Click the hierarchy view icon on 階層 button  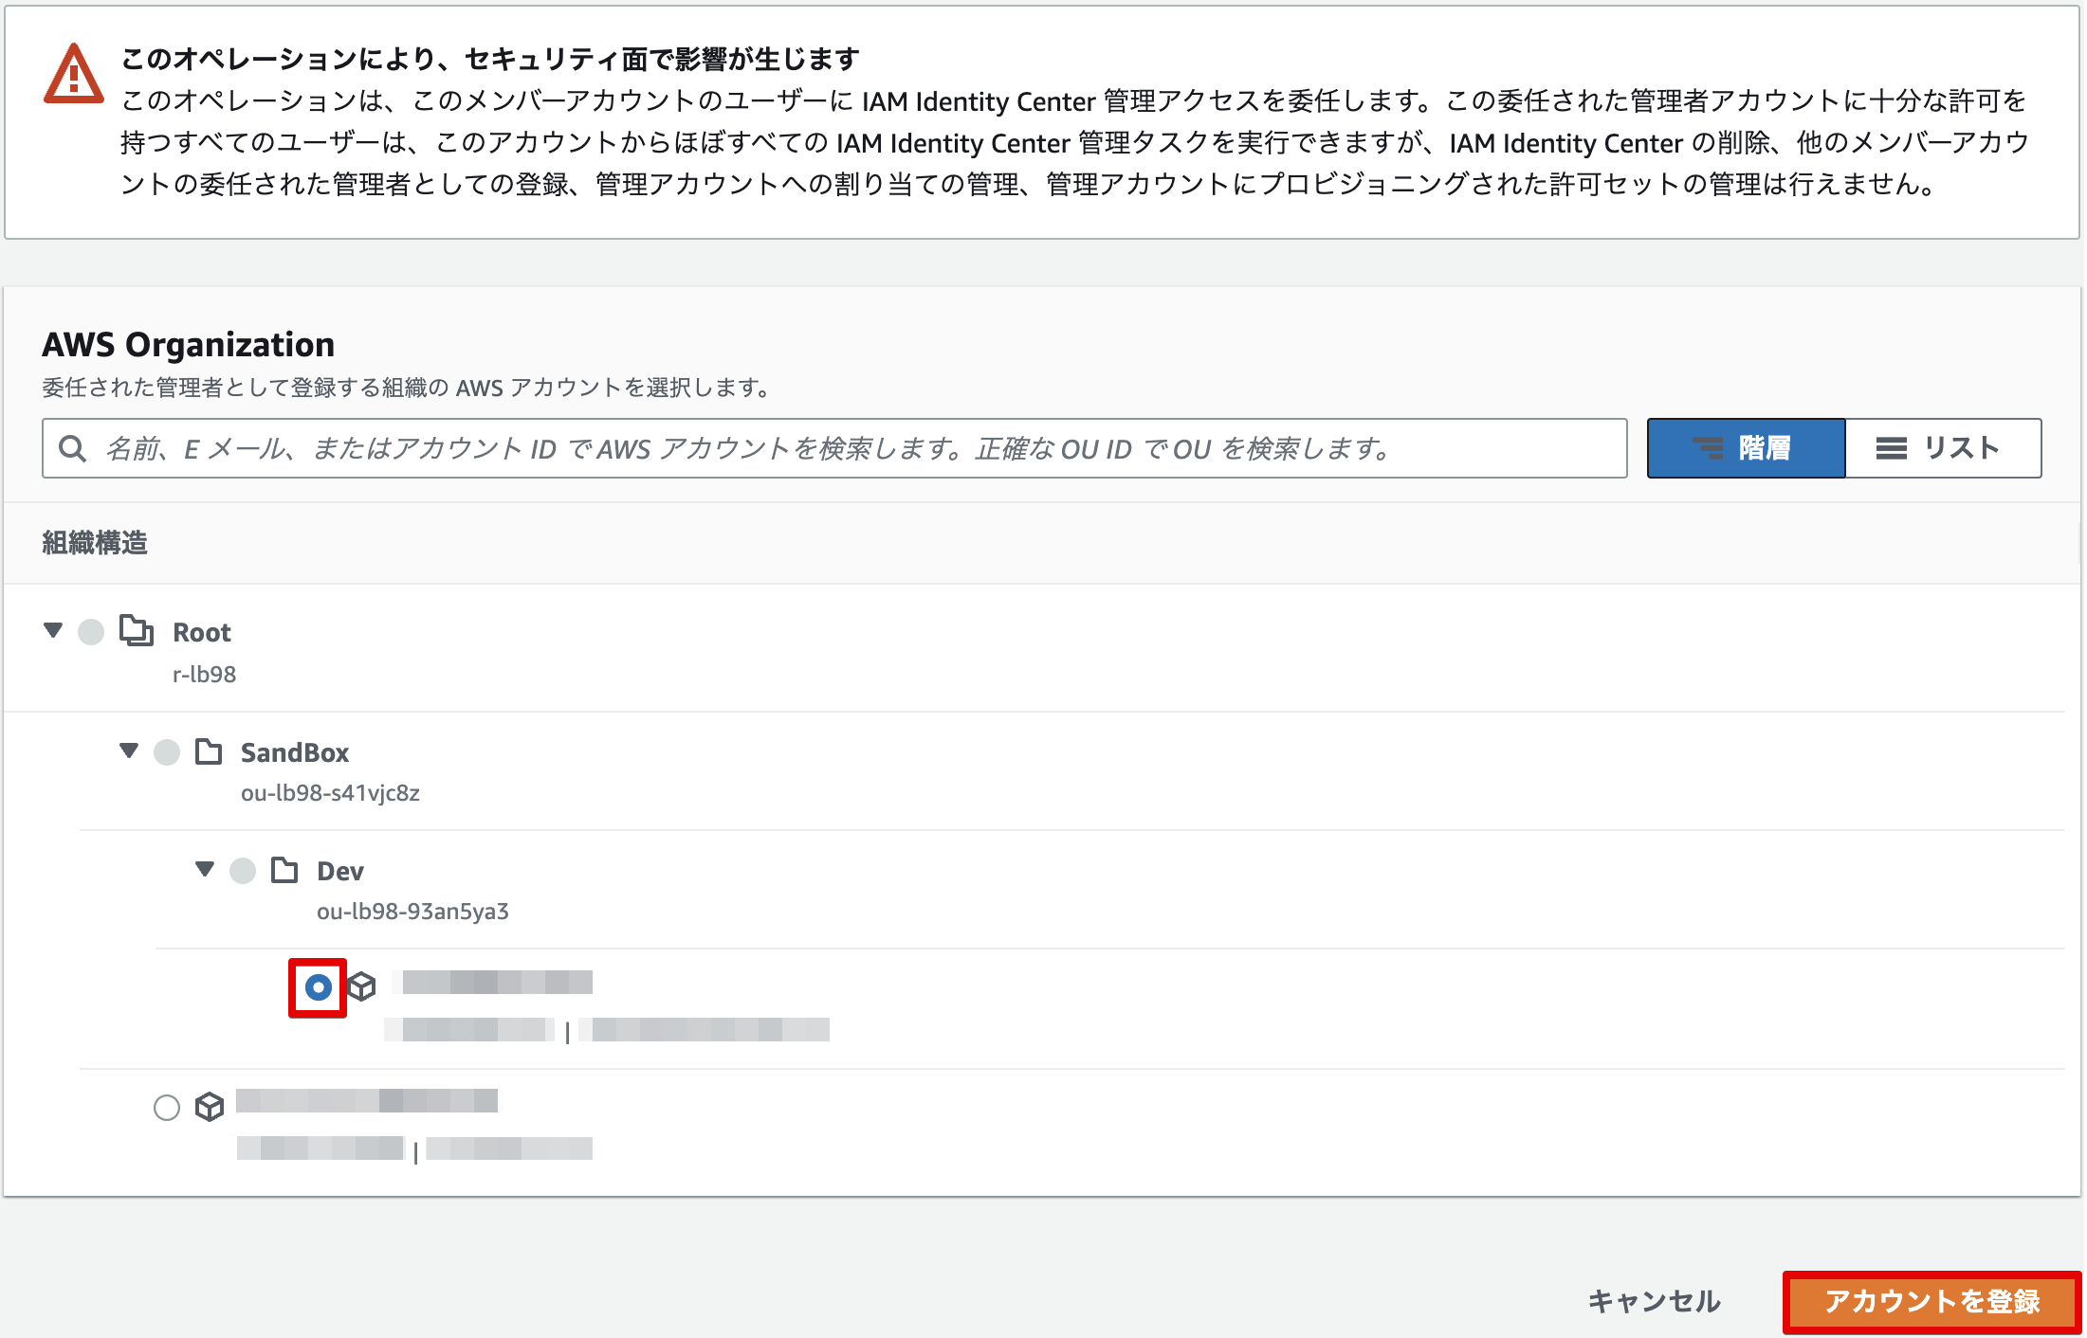[1711, 448]
